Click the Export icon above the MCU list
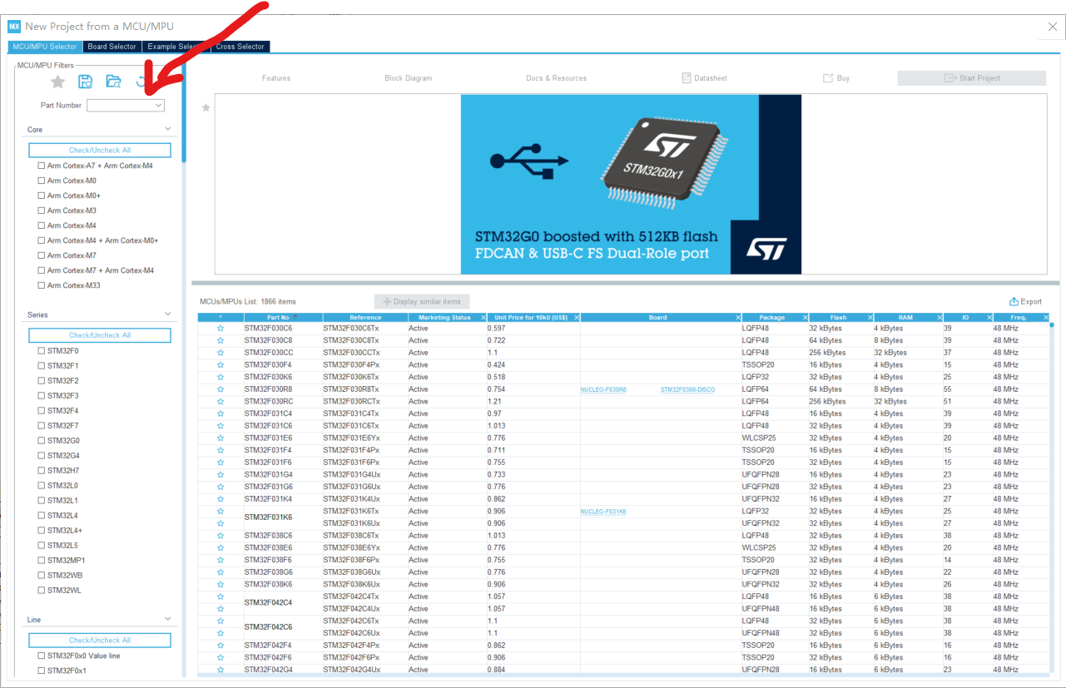This screenshot has width=1066, height=688. (1014, 302)
